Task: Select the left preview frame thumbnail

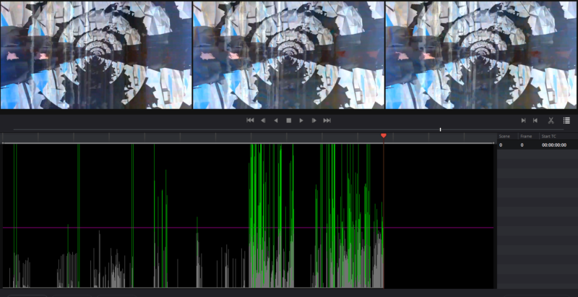Action: point(95,54)
